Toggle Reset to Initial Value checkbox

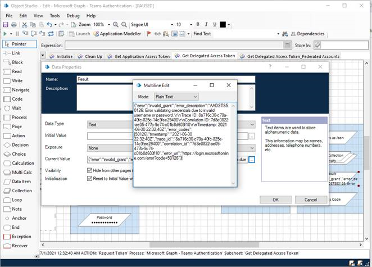point(90,179)
